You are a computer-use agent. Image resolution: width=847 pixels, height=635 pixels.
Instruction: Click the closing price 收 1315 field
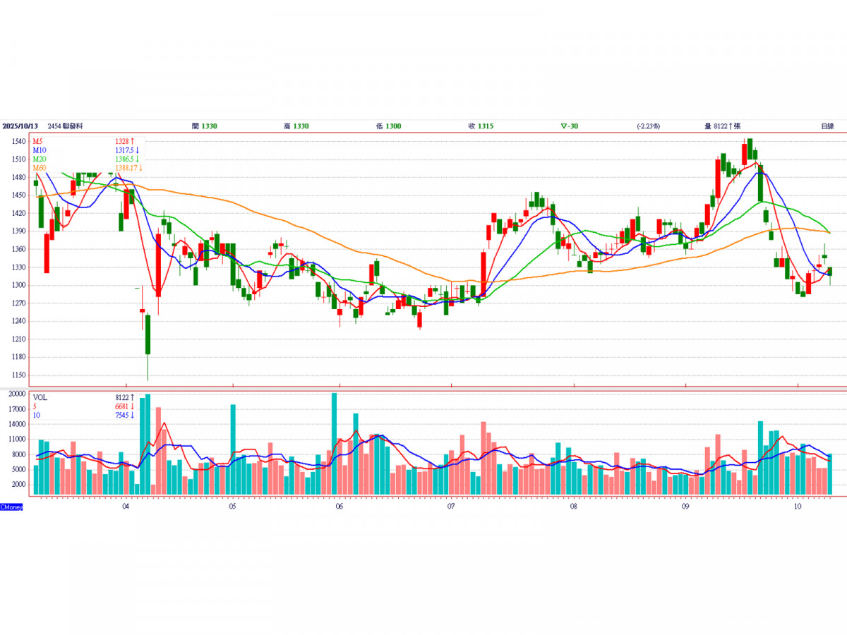tap(481, 126)
